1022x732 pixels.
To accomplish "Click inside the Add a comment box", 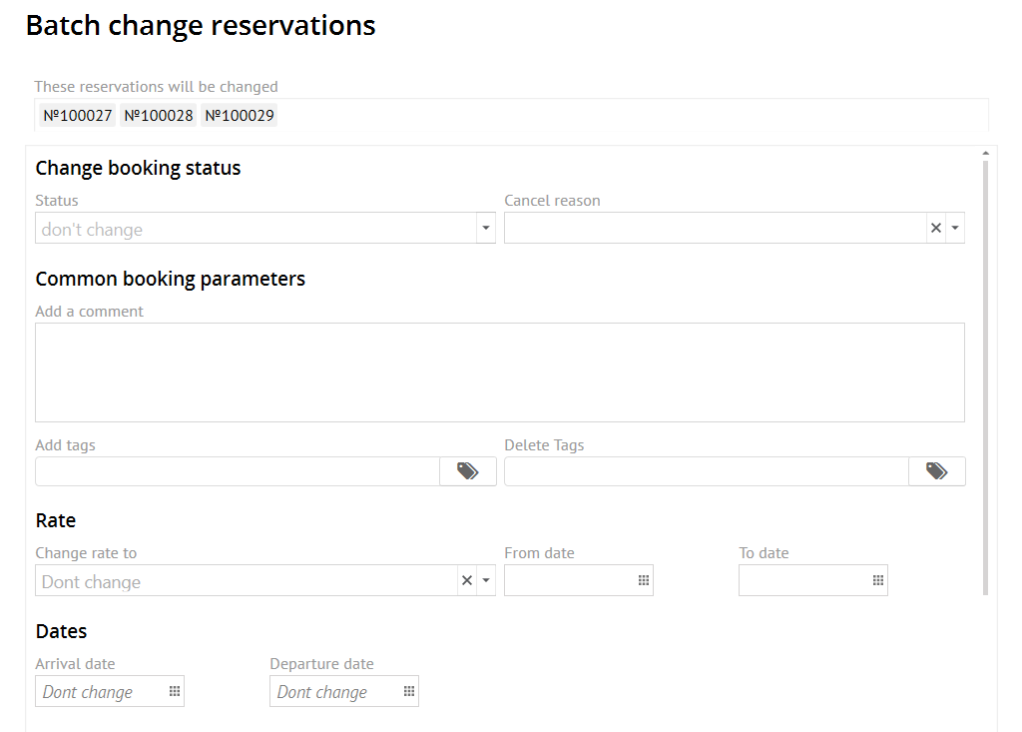I will [499, 371].
